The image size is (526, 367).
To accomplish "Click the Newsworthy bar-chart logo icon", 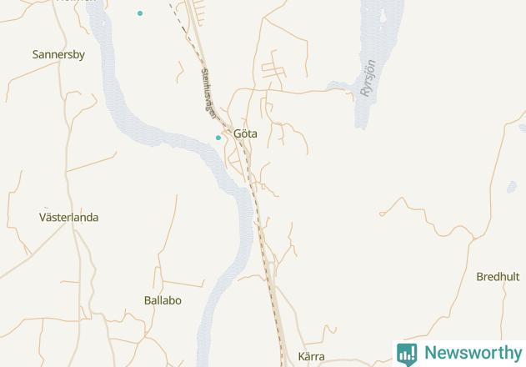I will pyautogui.click(x=407, y=354).
